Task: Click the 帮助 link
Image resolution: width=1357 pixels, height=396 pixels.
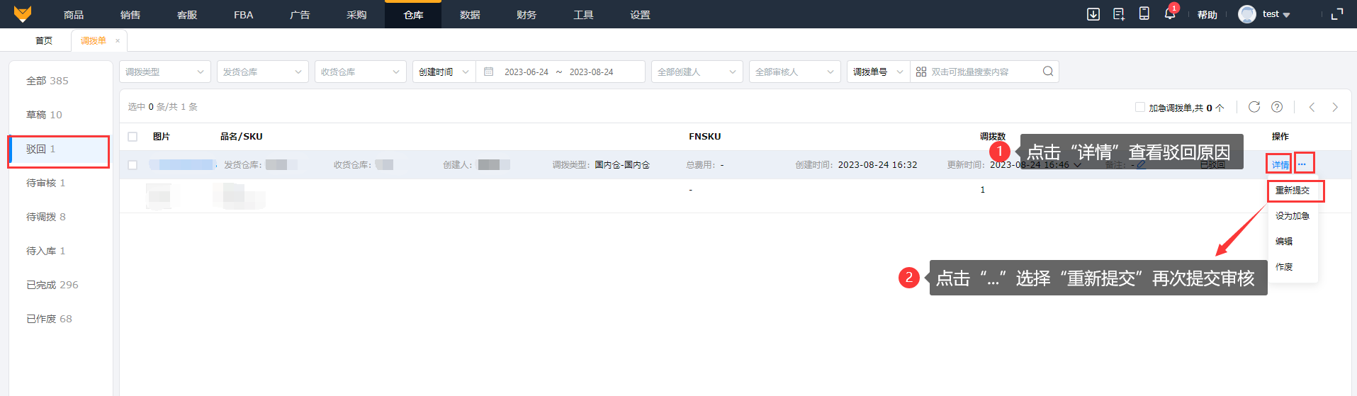Action: [1207, 15]
